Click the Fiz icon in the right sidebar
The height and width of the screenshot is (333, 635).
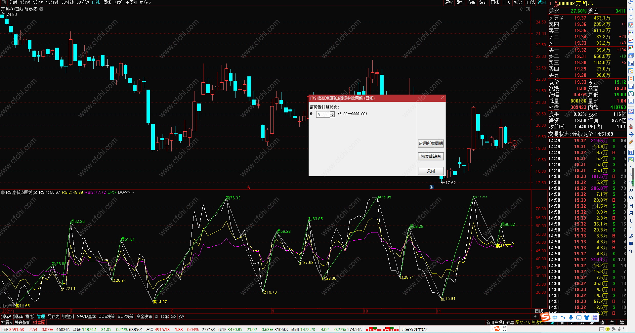(631, 86)
